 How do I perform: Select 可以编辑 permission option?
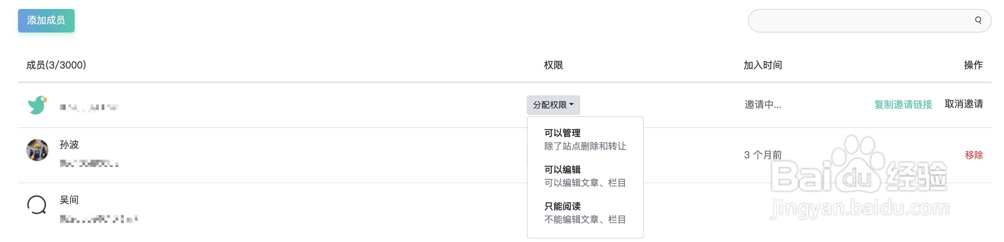[563, 169]
